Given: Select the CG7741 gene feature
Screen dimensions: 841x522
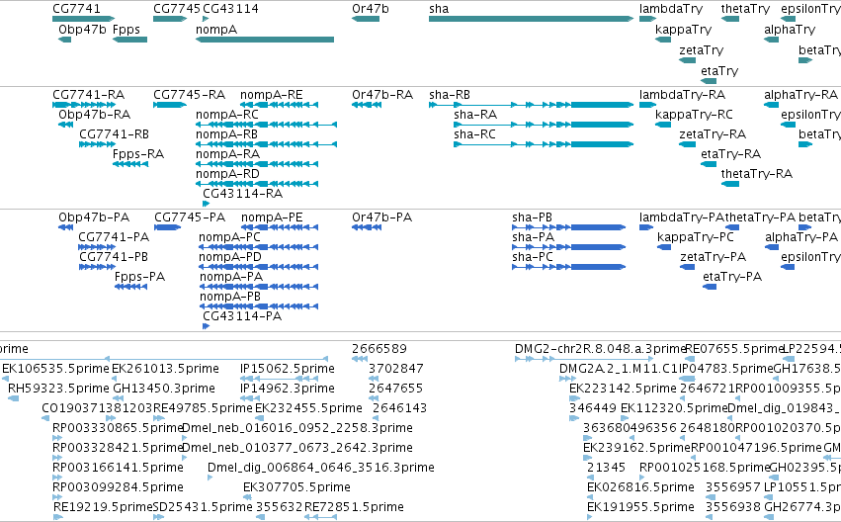Looking at the screenshot, I should click(84, 19).
